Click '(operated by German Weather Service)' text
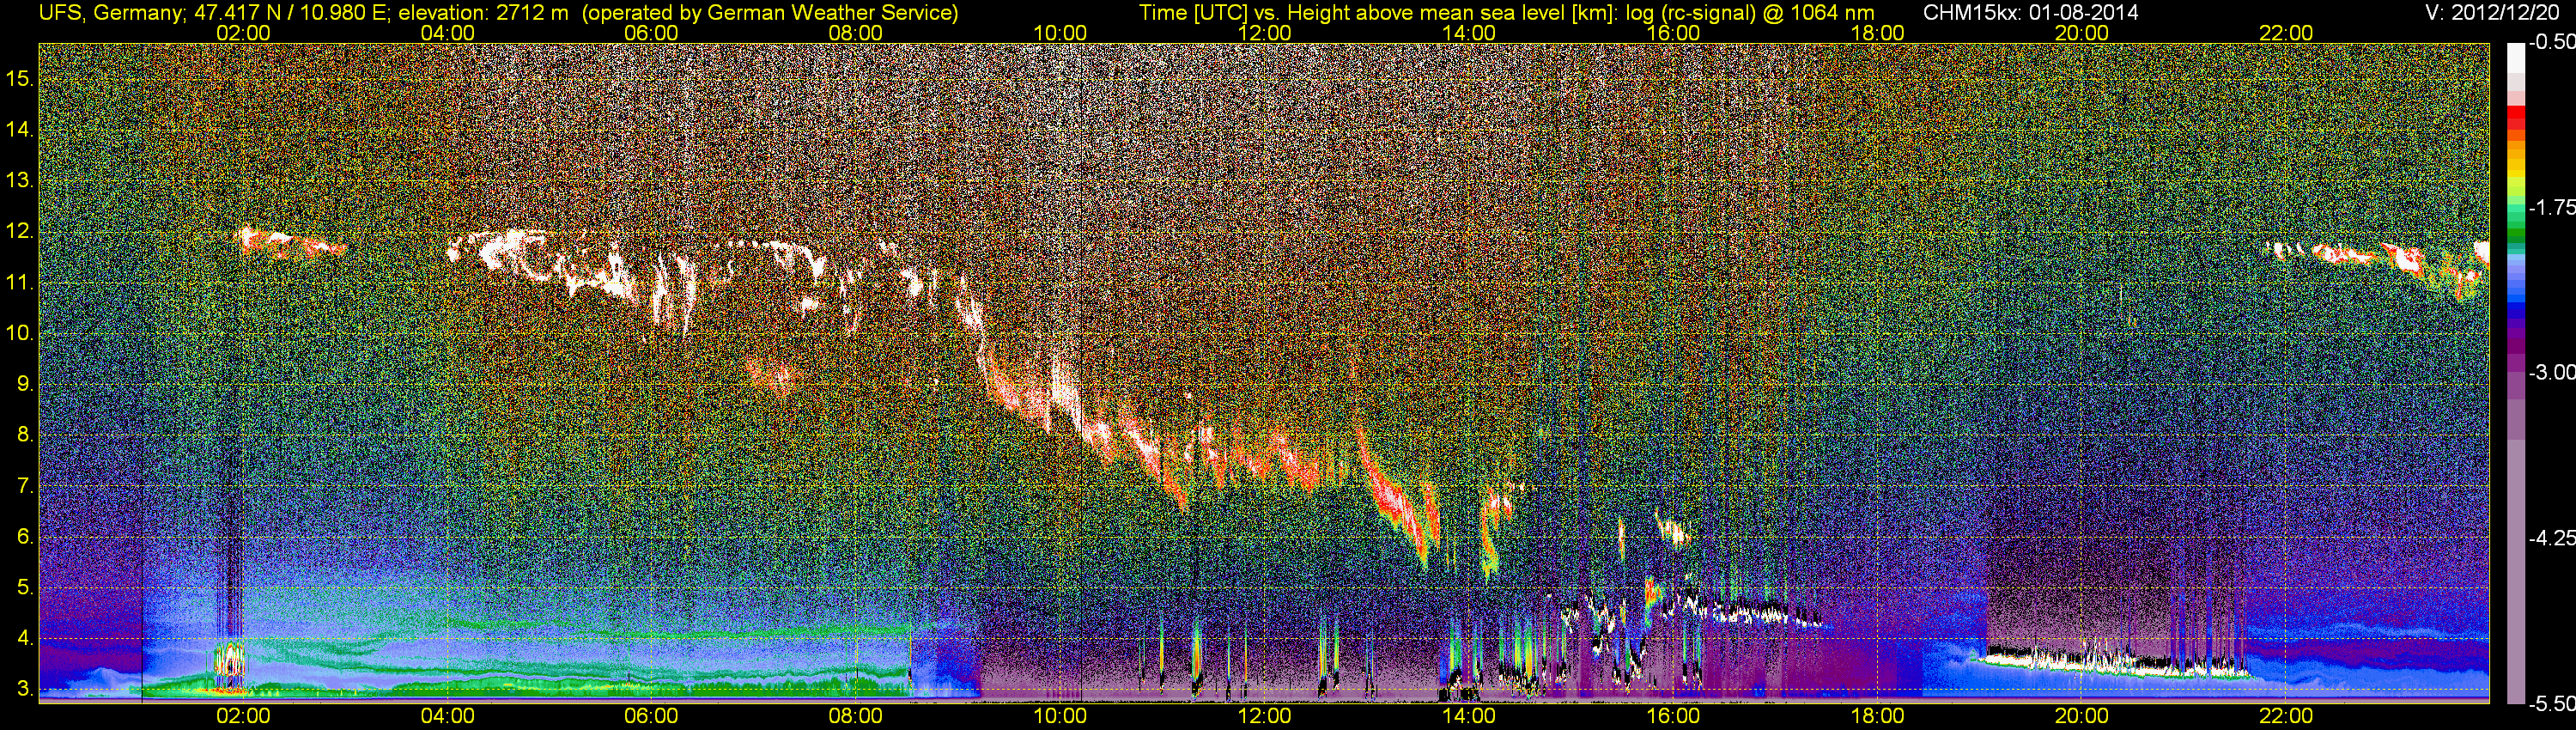The image size is (2576, 730). click(x=770, y=12)
